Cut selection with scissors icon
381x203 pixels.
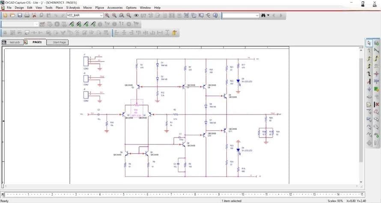34,15
